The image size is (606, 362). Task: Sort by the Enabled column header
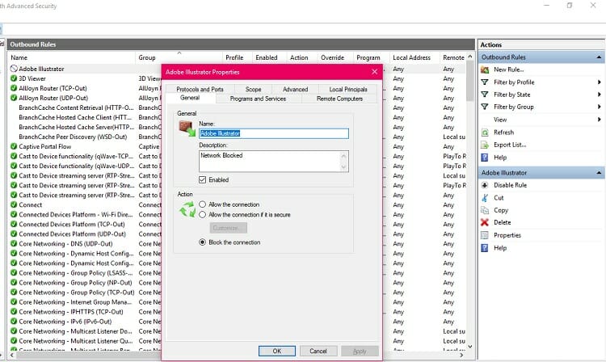269,57
